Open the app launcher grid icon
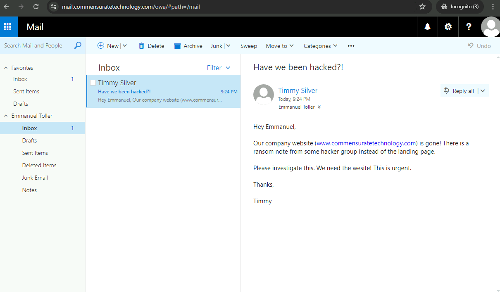Screen dimensions: 500x292 pyautogui.click(x=7, y=27)
